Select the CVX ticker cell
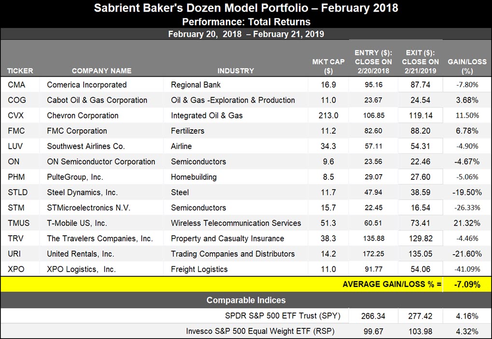This screenshot has height=339, width=492. pos(15,115)
